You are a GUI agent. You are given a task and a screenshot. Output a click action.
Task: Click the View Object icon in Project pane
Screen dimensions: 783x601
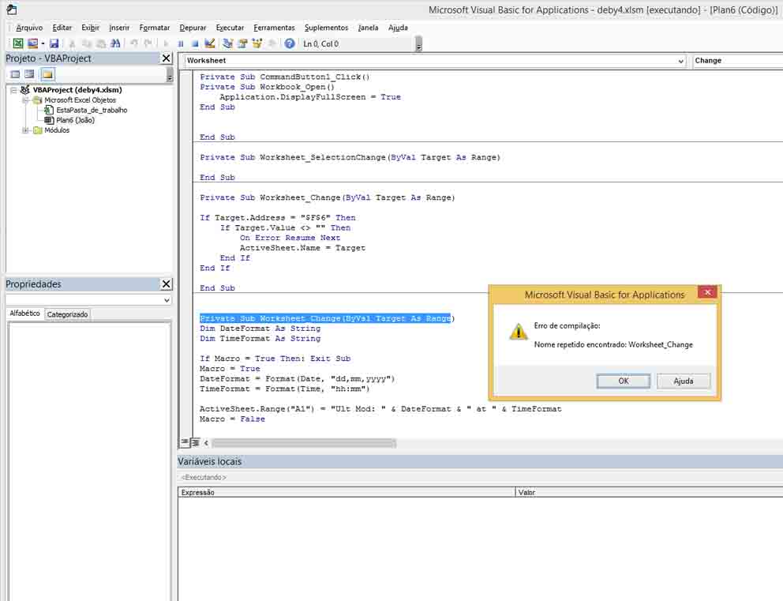point(29,74)
